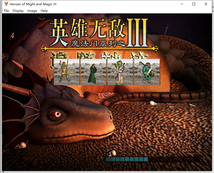Click the phoenix app icon in the title bar
The height and width of the screenshot is (173, 214).
pos(6,4)
